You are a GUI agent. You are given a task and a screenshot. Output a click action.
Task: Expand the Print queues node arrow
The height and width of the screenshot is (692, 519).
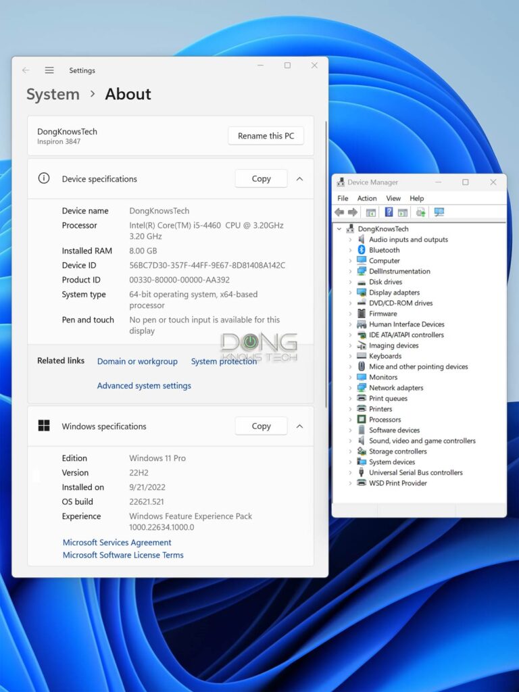tap(350, 398)
